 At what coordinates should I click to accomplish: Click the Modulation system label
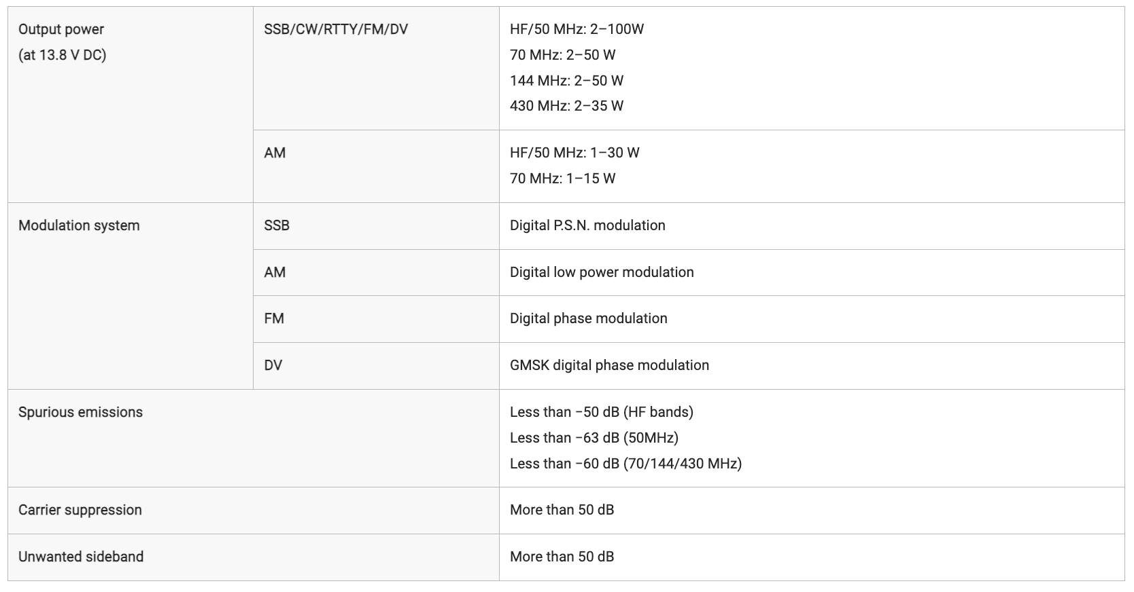79,225
